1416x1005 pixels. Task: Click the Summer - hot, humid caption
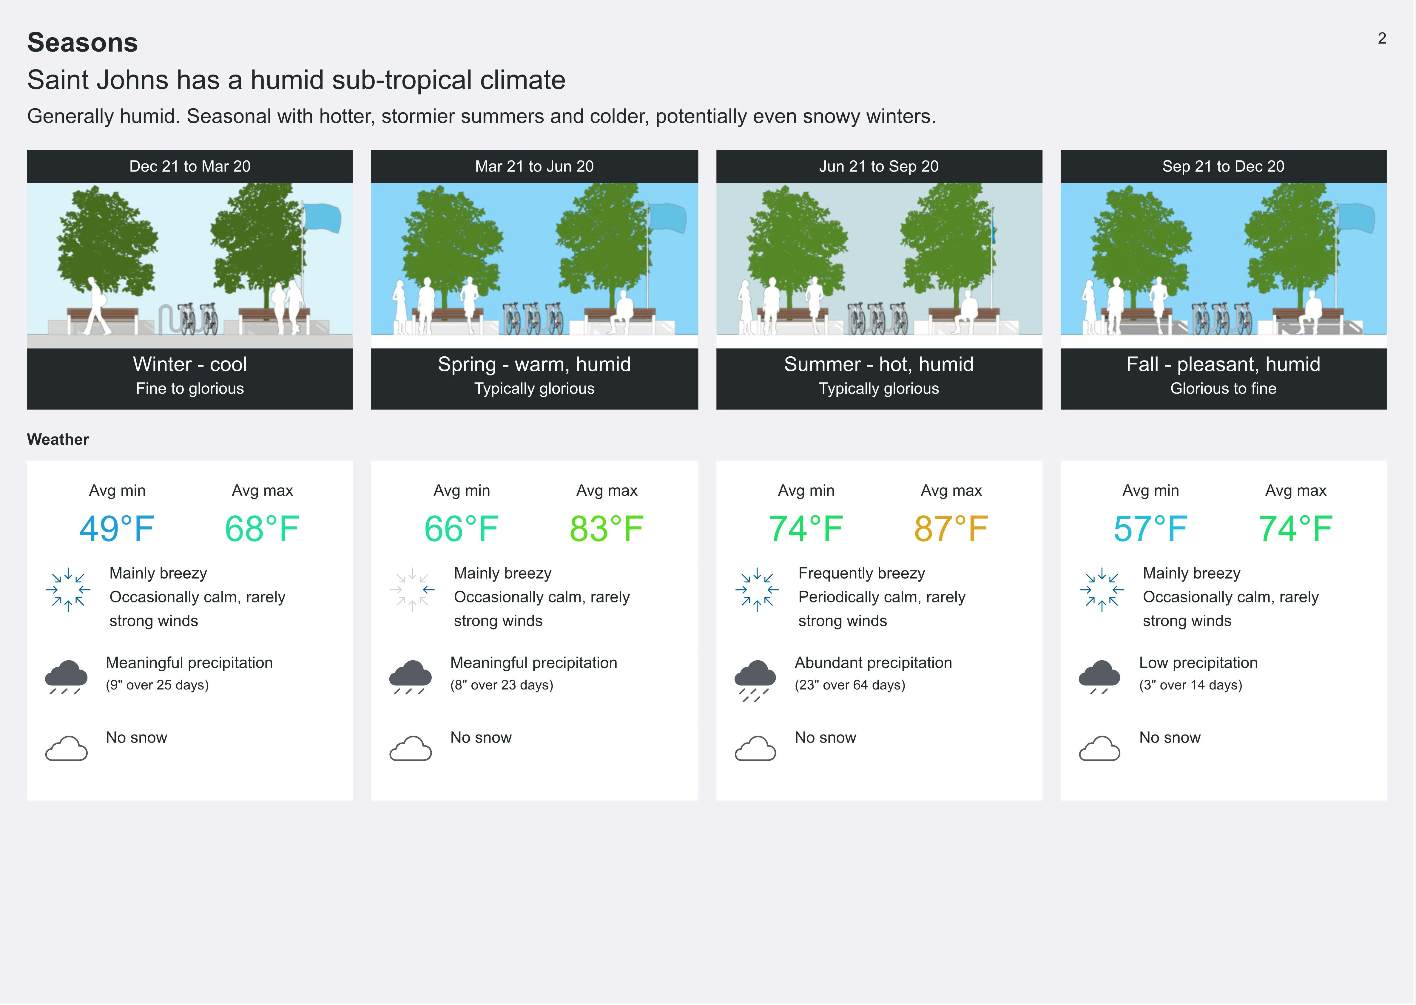coord(879,364)
